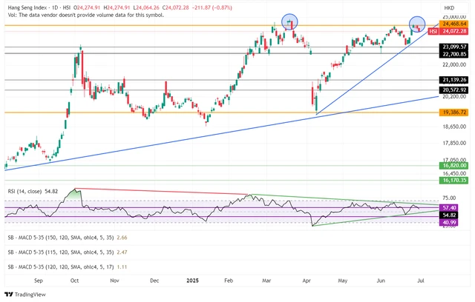Image resolution: width=475 pixels, height=302 pixels.
Task: Click the 19,386.72 orange support label
Action: click(x=454, y=113)
